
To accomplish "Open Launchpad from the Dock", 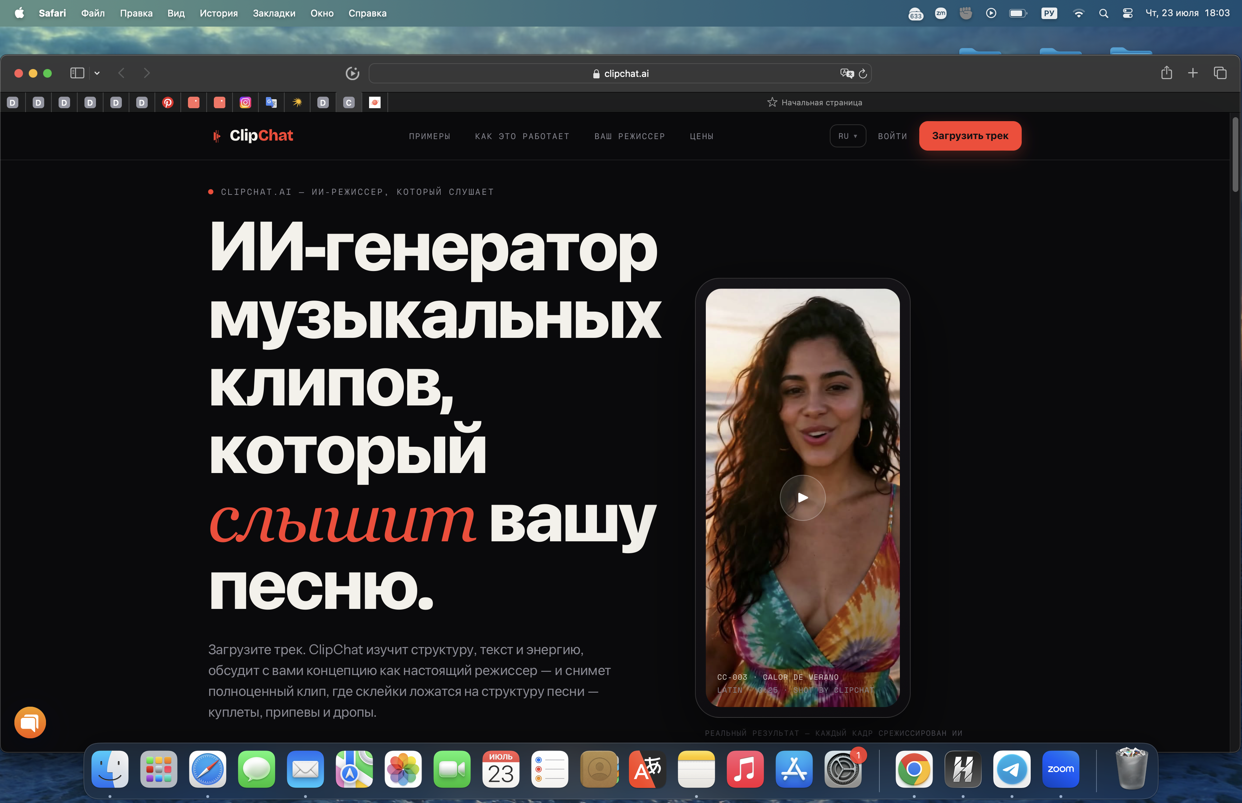I will (x=159, y=769).
